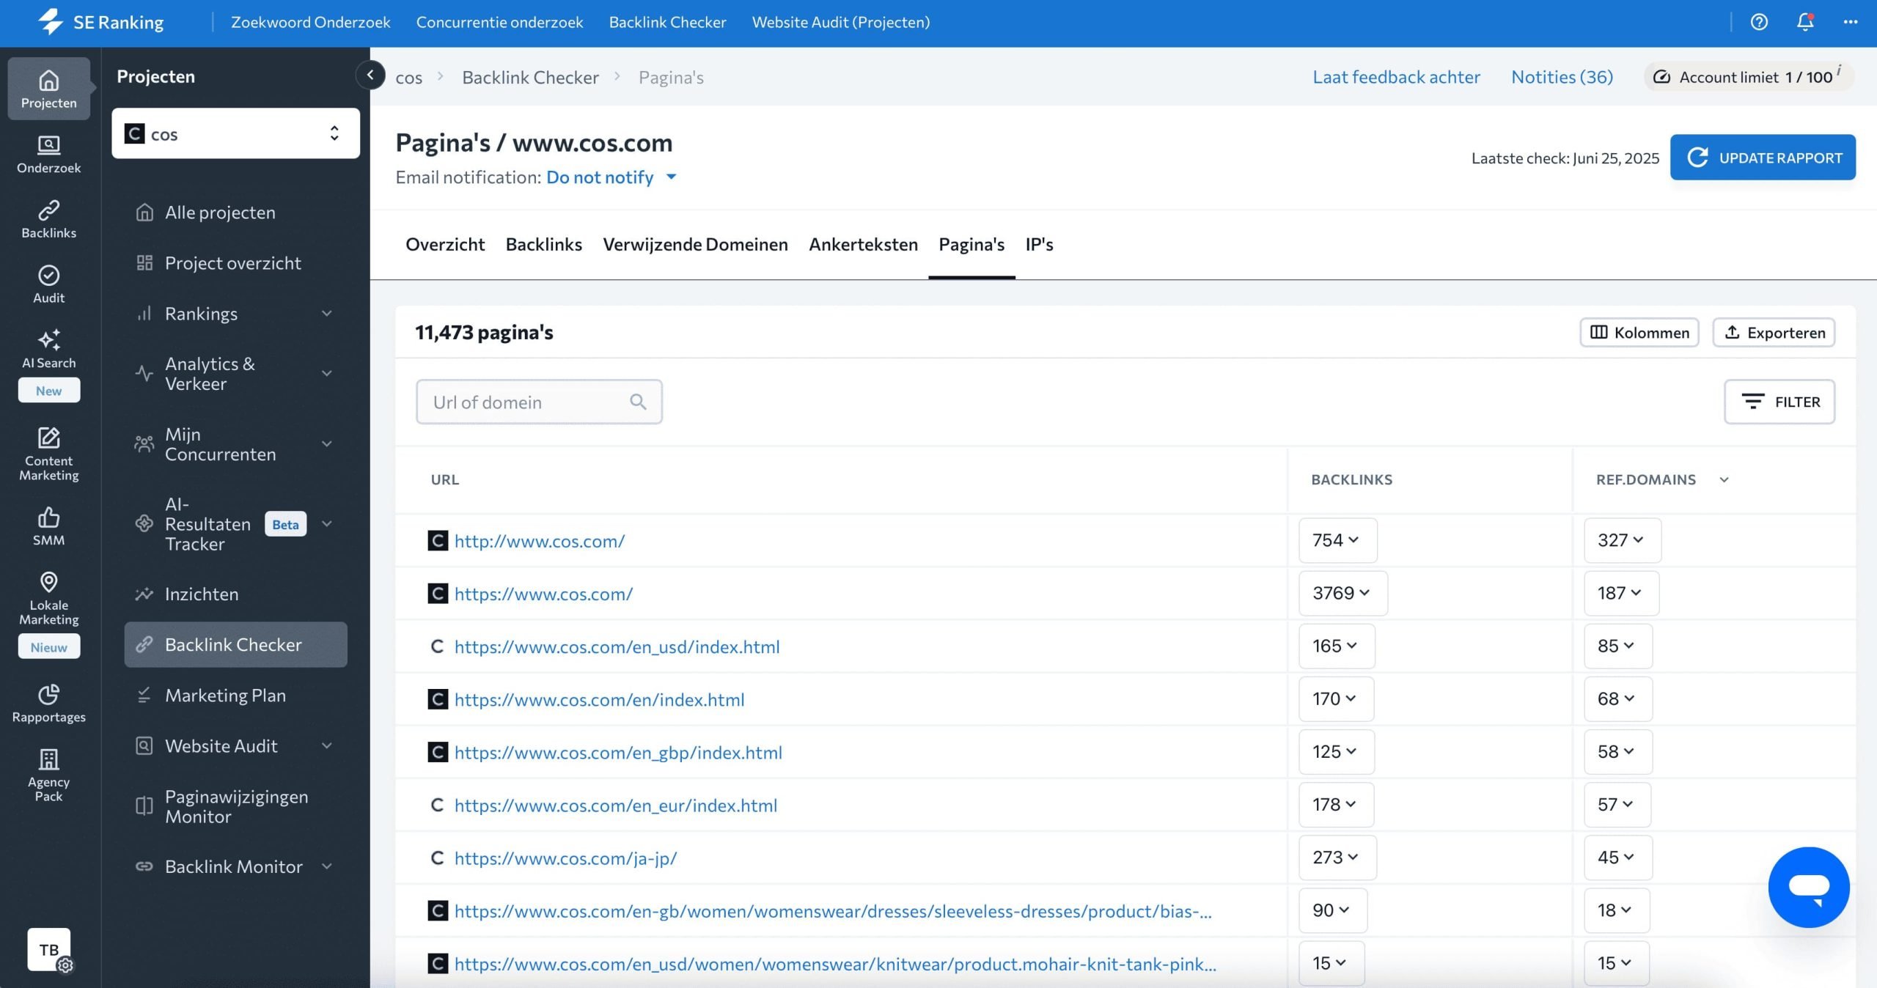Open the ja-jp URL link

point(565,858)
